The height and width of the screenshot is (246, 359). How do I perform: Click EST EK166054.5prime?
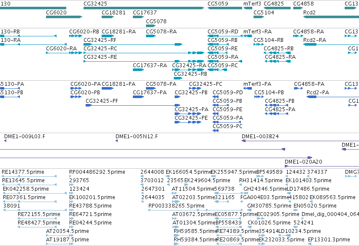[189, 172]
